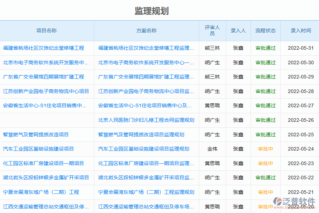Open 湖北岩头区段铅锌银多金属矿开采项目 project link
Viewport: 319px width, 213px height.
coord(46,177)
